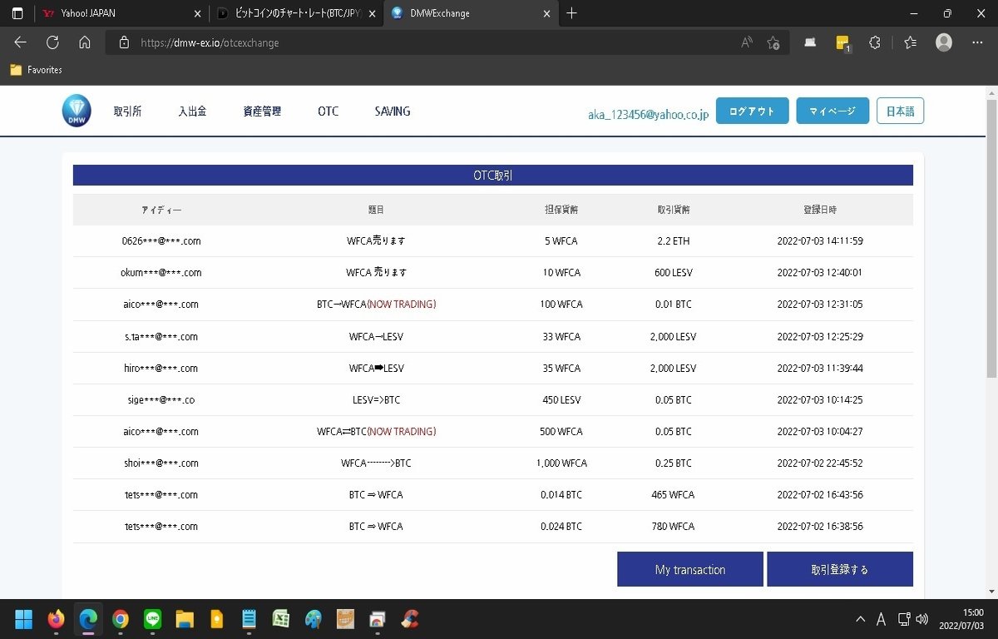Select the OTC navigation menu item
The width and height of the screenshot is (998, 639).
[327, 111]
